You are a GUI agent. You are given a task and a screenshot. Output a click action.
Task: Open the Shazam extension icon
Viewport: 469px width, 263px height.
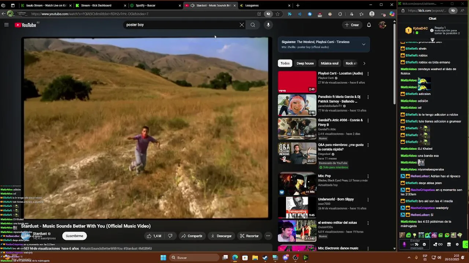point(310,14)
